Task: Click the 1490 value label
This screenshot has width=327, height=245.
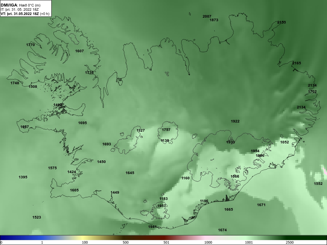Action: (x=58, y=105)
